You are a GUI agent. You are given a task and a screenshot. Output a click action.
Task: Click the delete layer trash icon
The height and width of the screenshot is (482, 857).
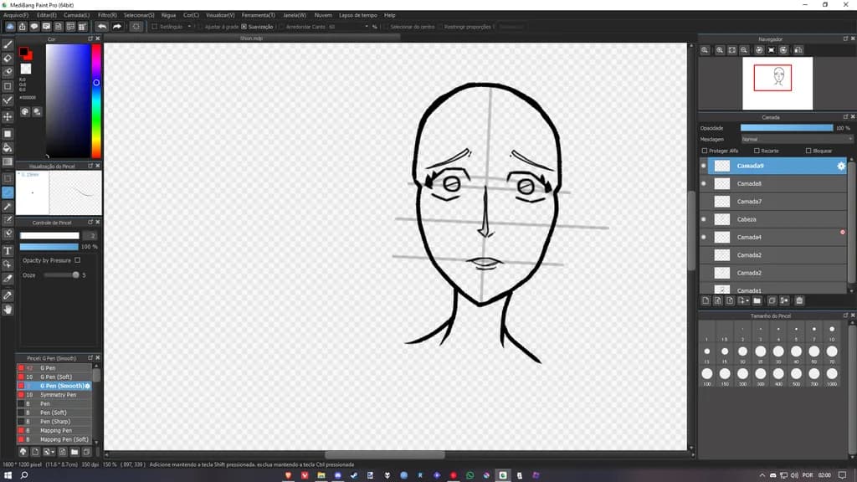(799, 300)
